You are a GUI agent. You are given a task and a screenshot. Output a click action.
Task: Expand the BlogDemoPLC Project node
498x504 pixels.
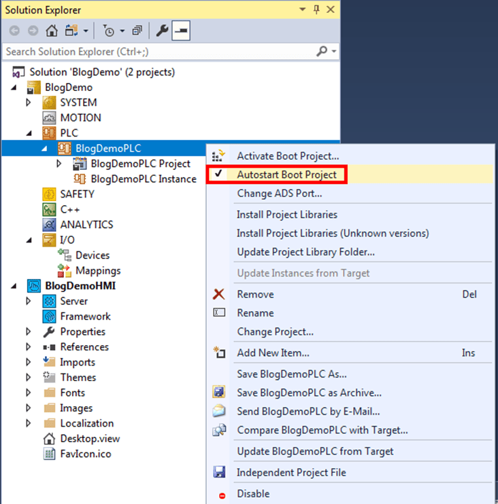[x=59, y=164]
